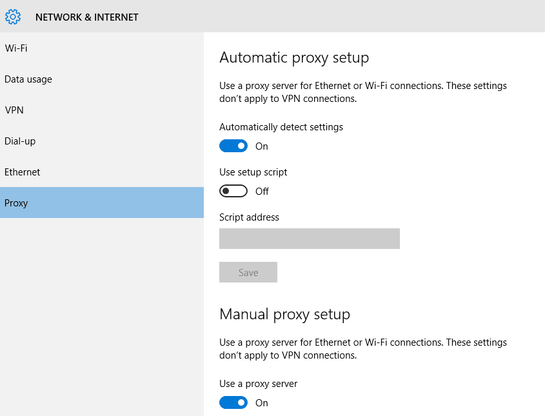
Task: Select VPN in the sidebar
Action: [x=14, y=110]
